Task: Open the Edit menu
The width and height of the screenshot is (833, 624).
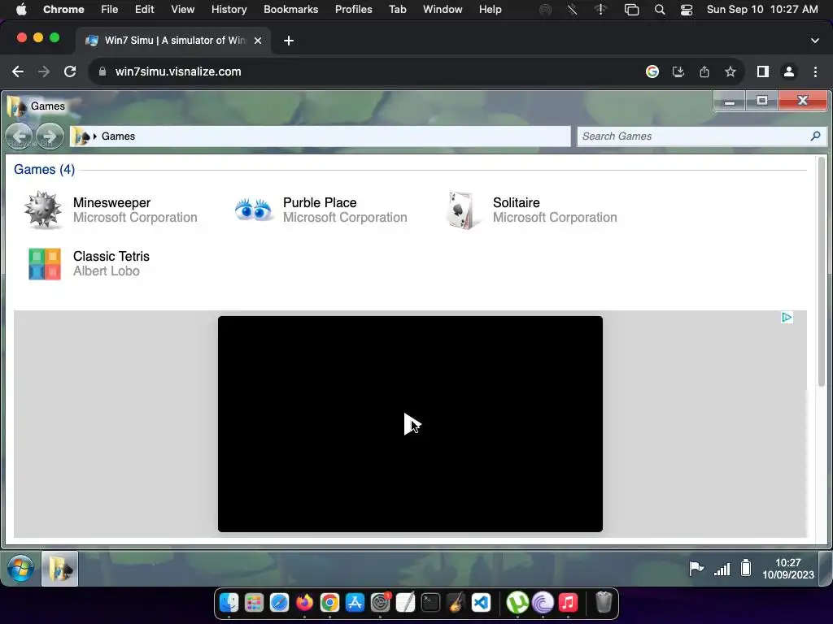Action: pyautogui.click(x=144, y=10)
